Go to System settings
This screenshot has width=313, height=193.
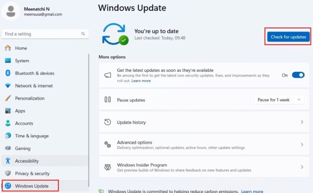[x=45, y=61]
